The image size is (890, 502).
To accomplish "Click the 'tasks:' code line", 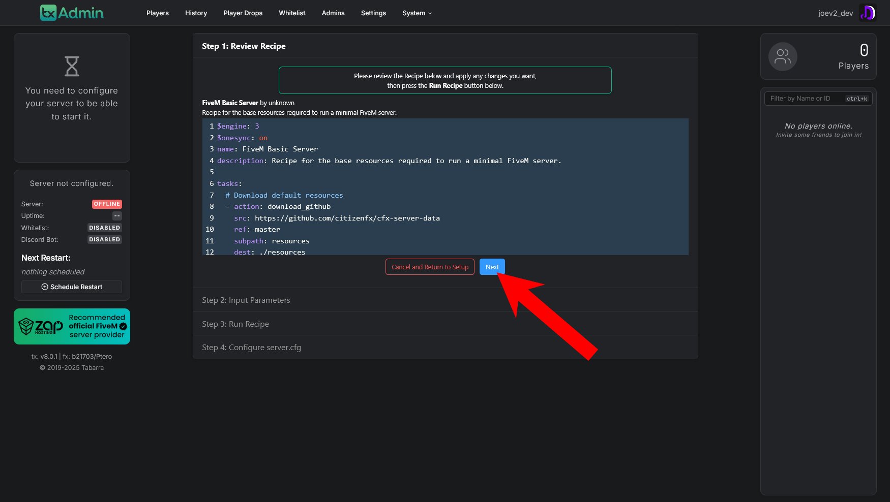I will [229, 183].
